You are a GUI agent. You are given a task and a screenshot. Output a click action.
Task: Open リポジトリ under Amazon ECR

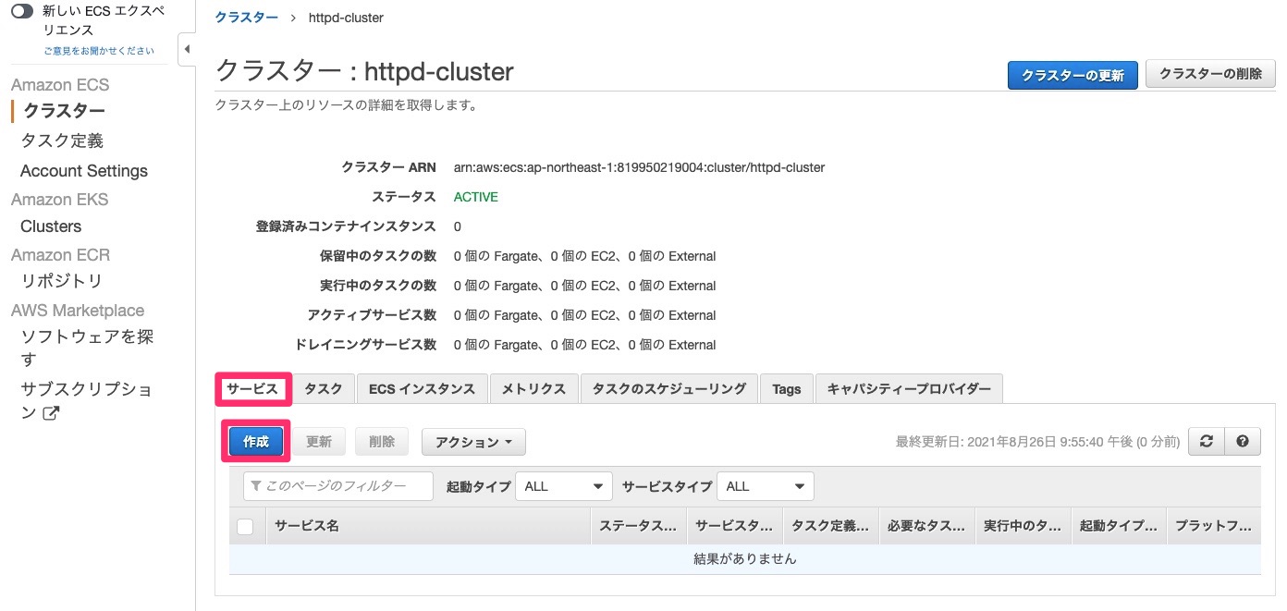52,280
